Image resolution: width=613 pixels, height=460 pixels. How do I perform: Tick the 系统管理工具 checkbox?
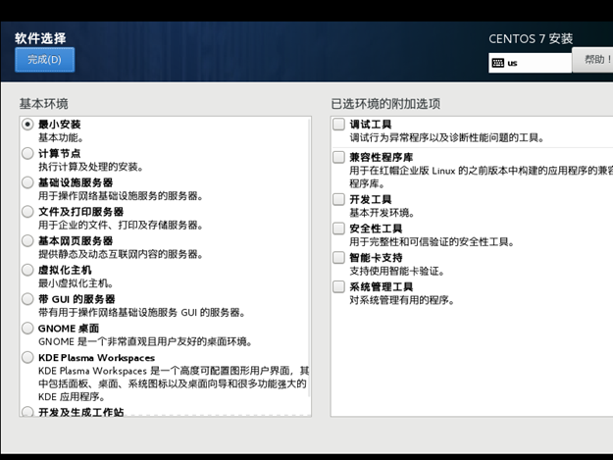point(338,286)
